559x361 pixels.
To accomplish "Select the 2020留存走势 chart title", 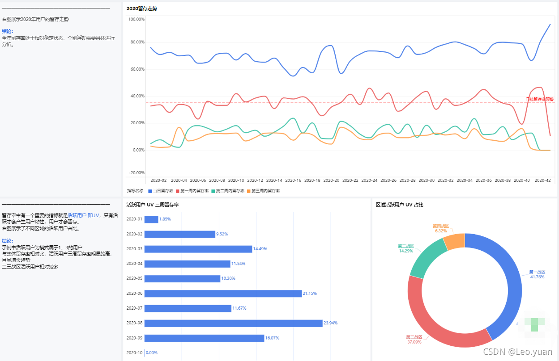I will click(x=142, y=8).
